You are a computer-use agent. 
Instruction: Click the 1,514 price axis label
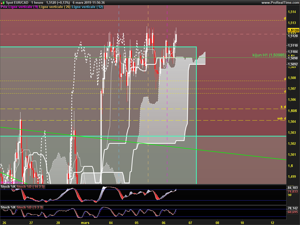tap(292, 12)
